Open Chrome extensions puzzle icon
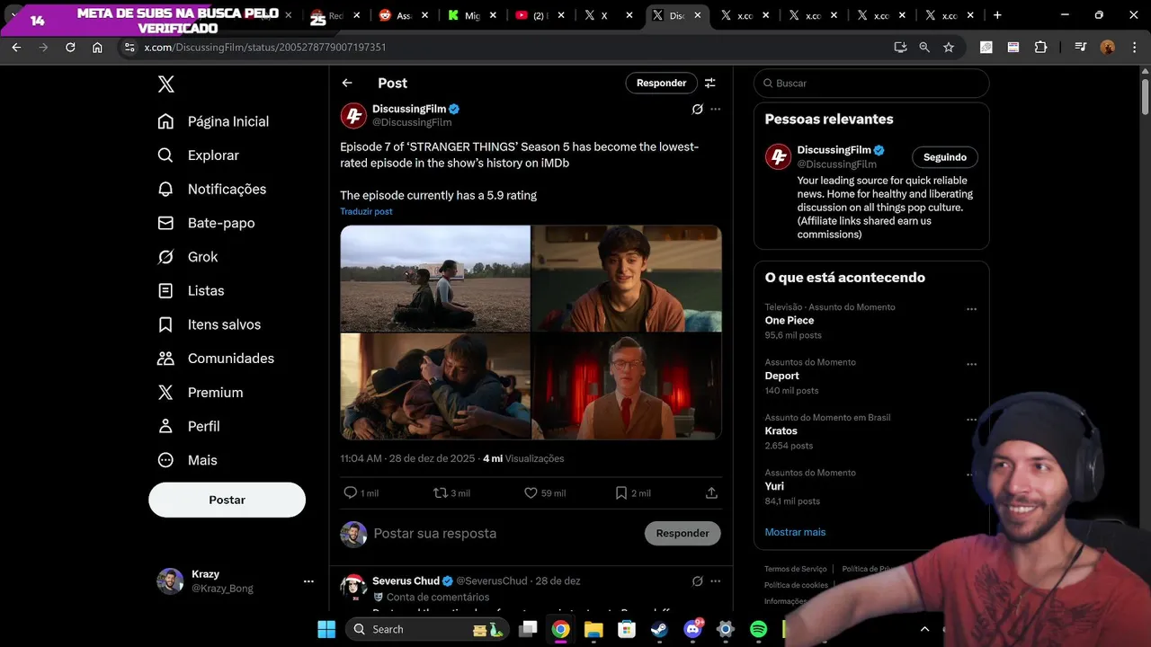Viewport: 1151px width, 647px height. [x=1040, y=48]
